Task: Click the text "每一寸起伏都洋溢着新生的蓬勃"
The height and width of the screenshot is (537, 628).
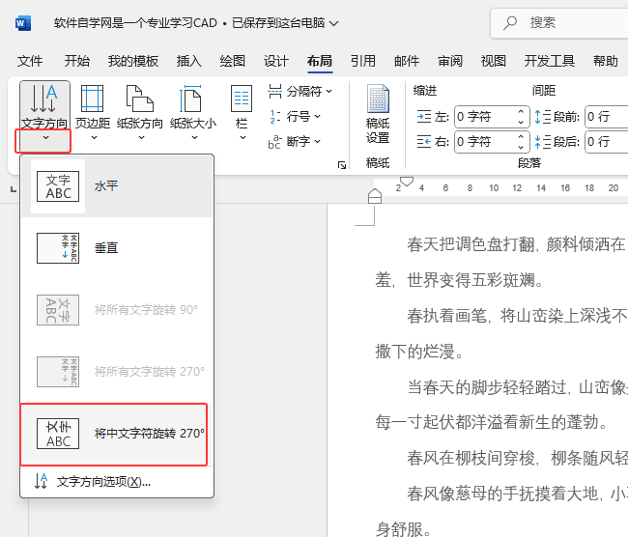Action: click(x=487, y=422)
